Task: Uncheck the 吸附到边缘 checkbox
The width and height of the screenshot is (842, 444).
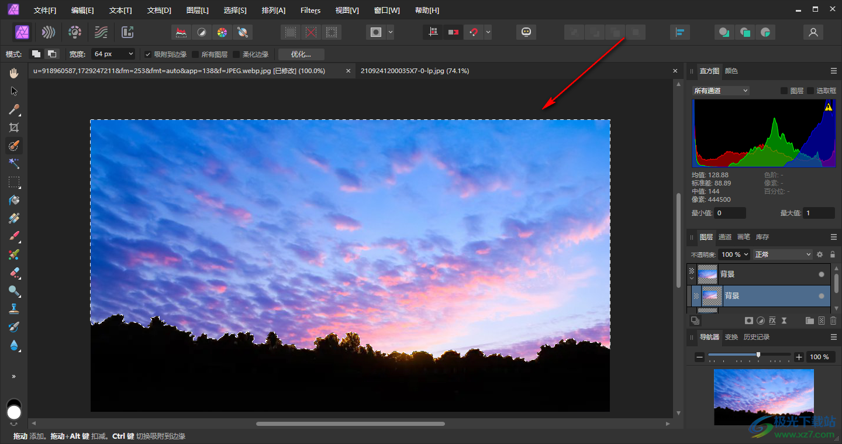Action: pyautogui.click(x=148, y=54)
